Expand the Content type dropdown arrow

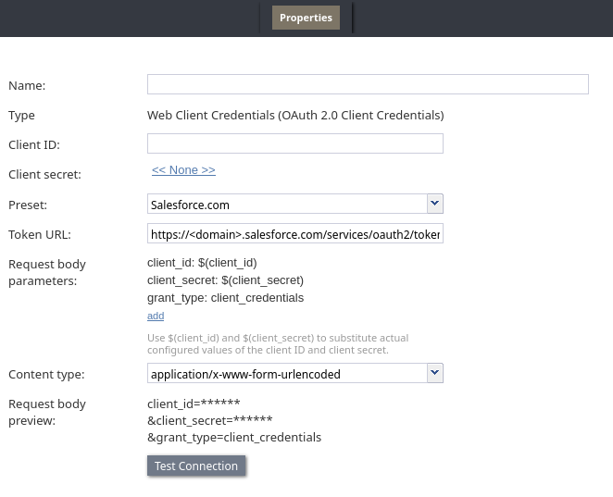pos(434,373)
